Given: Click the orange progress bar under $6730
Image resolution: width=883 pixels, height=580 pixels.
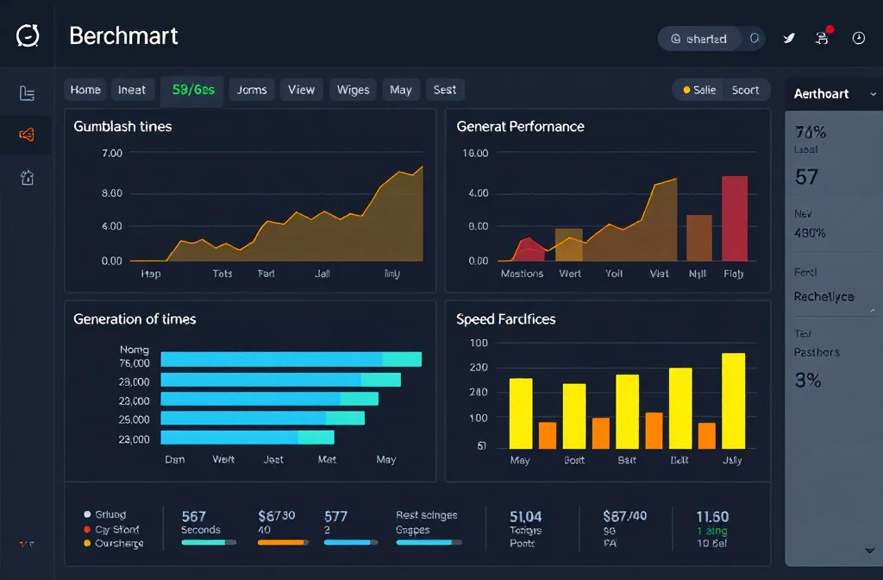Looking at the screenshot, I should (283, 543).
